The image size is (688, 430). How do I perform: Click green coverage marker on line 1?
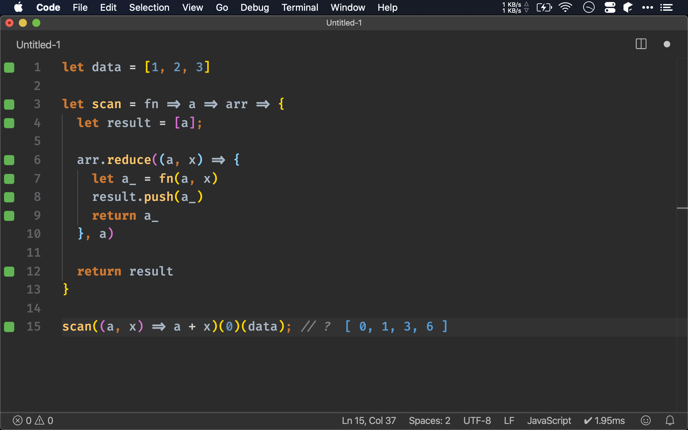tap(9, 68)
